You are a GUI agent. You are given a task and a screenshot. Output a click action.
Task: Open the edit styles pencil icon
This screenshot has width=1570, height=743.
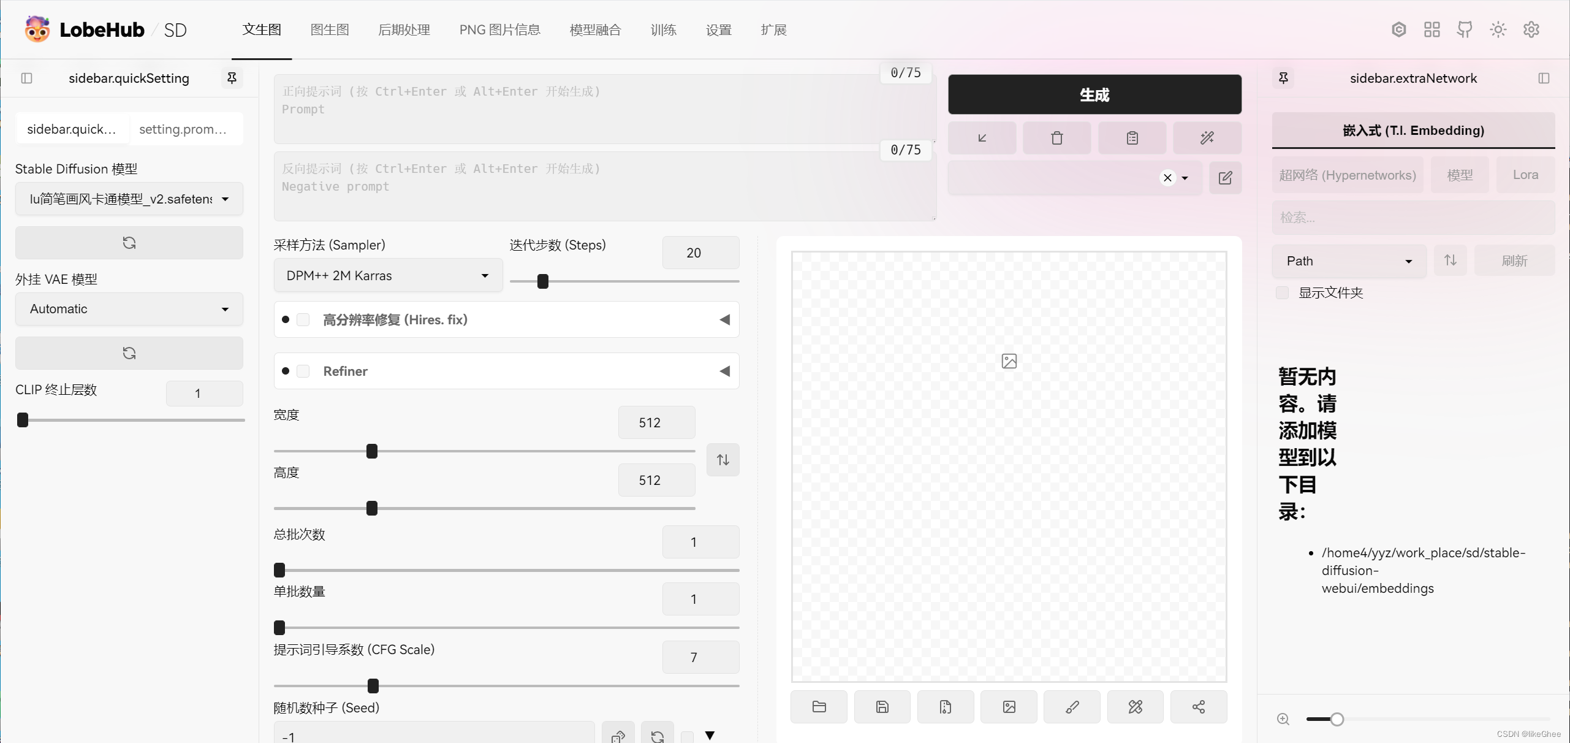click(1225, 178)
